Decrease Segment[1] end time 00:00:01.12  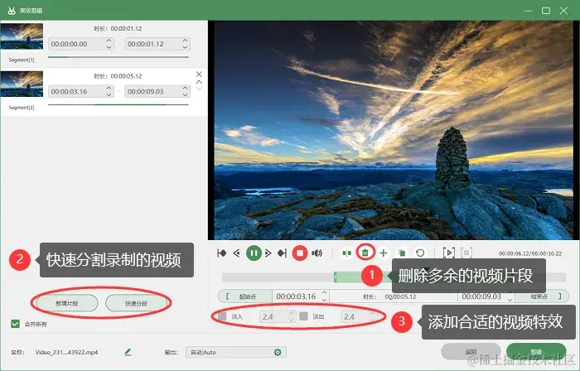(185, 47)
